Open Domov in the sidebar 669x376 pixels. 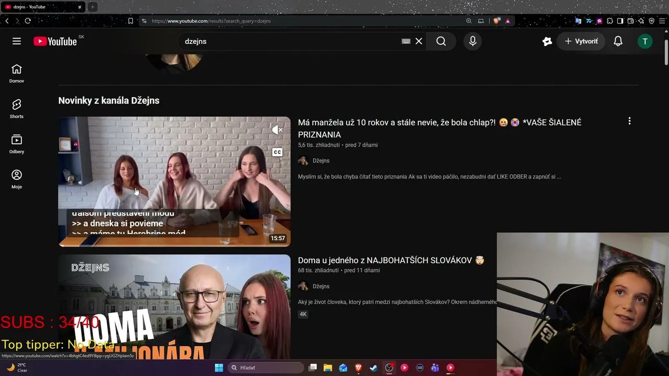point(17,74)
